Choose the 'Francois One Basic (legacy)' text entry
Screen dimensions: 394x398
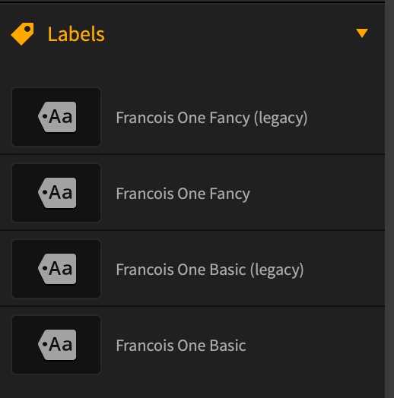(210, 270)
